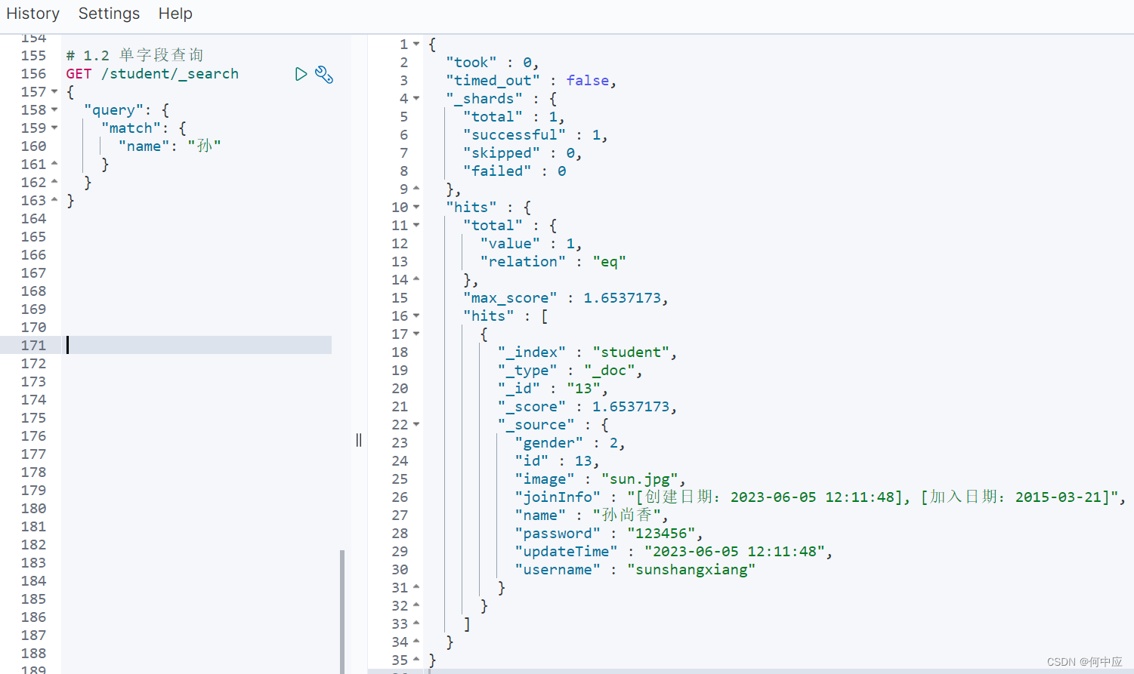Fold closing brace arrow at editor line 163
Screen dimensions: 1134x674
pos(54,200)
